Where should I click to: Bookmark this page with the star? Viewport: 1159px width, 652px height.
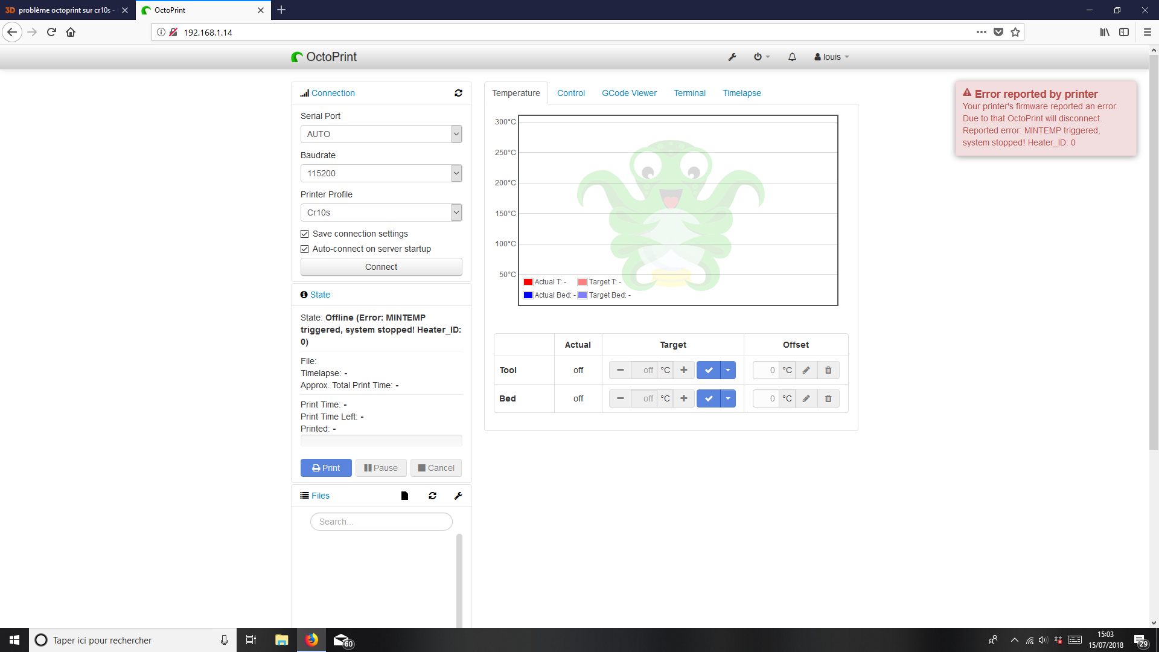[x=1015, y=32]
